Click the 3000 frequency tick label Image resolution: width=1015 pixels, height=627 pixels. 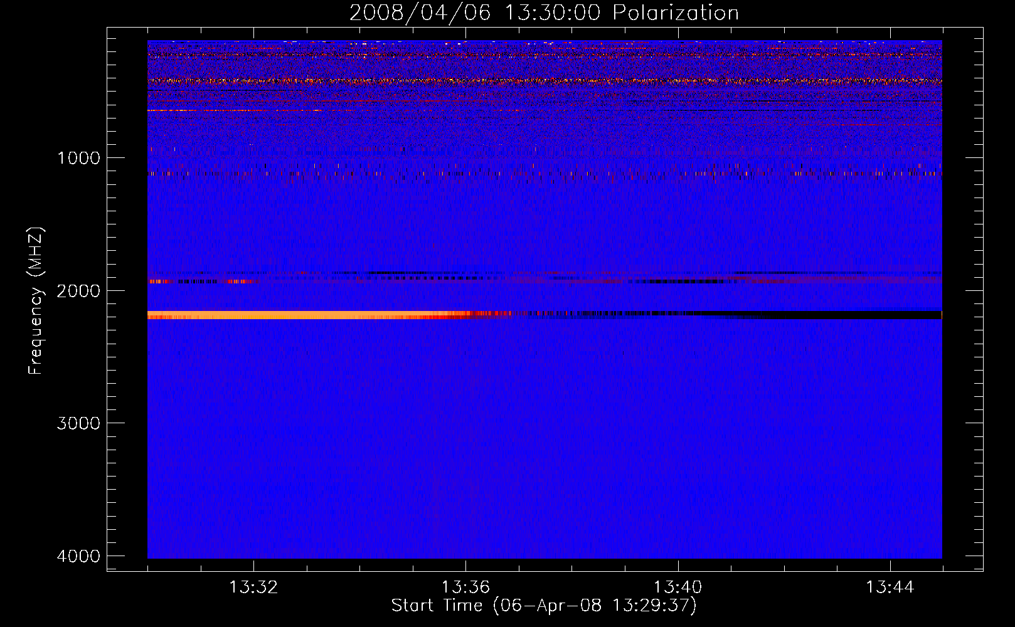pyautogui.click(x=78, y=423)
